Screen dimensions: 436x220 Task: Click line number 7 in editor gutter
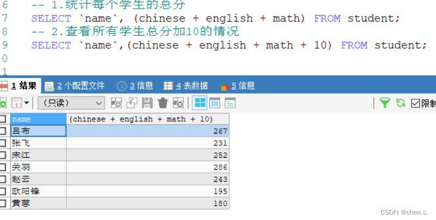(4, 19)
